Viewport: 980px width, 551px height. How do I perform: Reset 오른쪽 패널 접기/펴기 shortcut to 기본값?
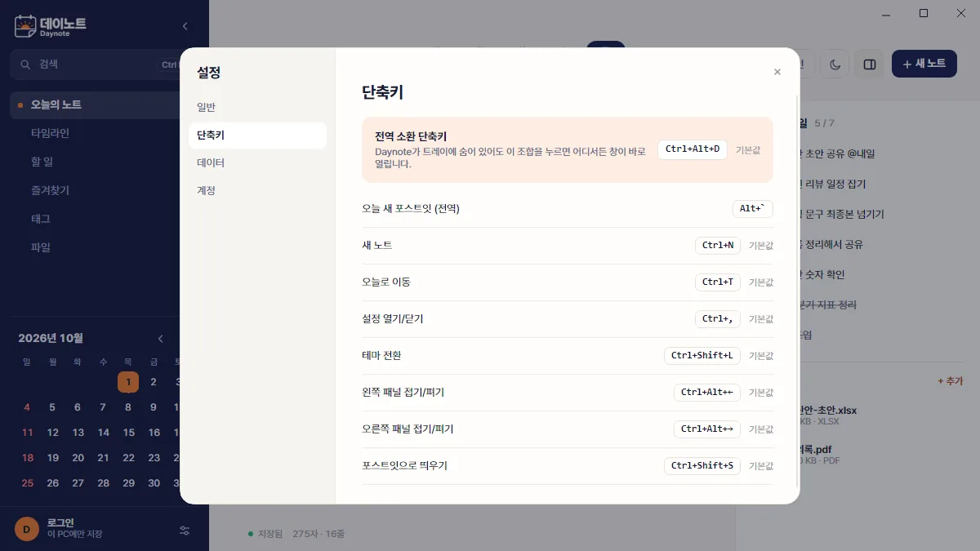click(x=761, y=429)
